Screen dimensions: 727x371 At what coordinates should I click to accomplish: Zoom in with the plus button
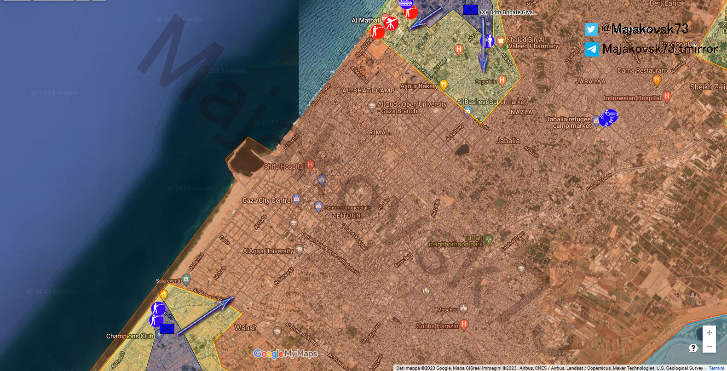pyautogui.click(x=709, y=332)
